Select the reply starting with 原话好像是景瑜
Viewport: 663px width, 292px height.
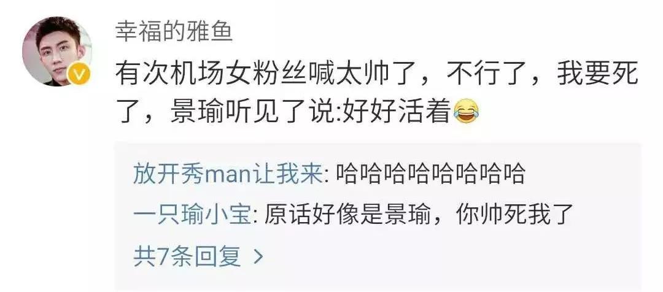click(x=419, y=215)
